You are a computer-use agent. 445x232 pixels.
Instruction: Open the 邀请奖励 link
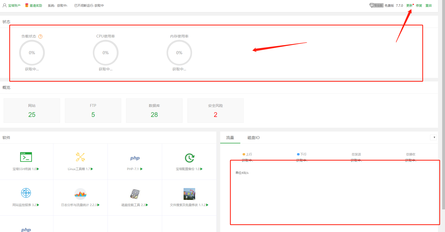[36, 5]
